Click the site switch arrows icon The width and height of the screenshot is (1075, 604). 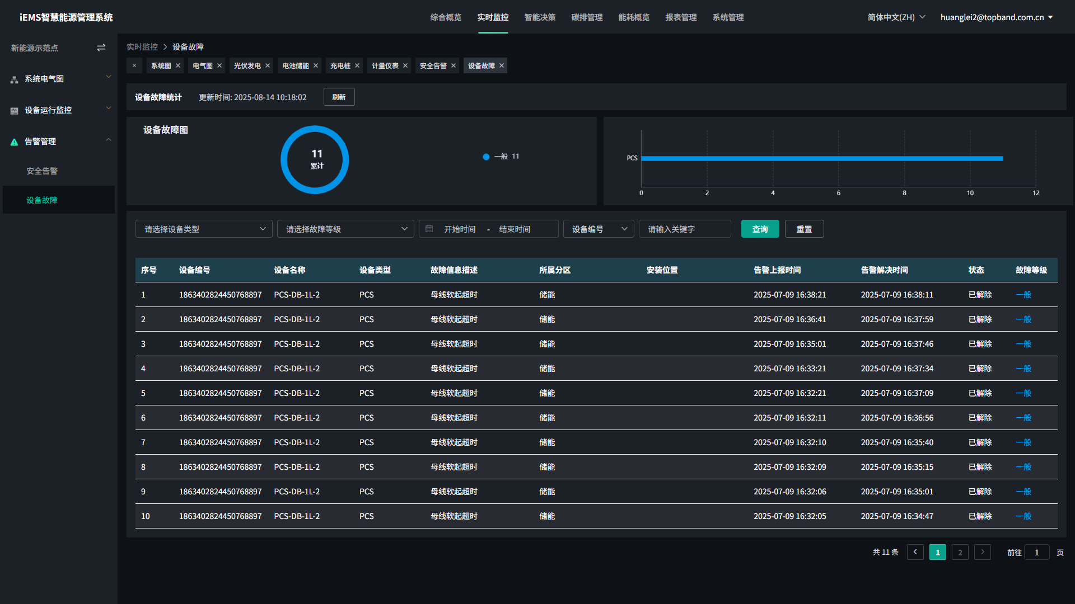(101, 48)
